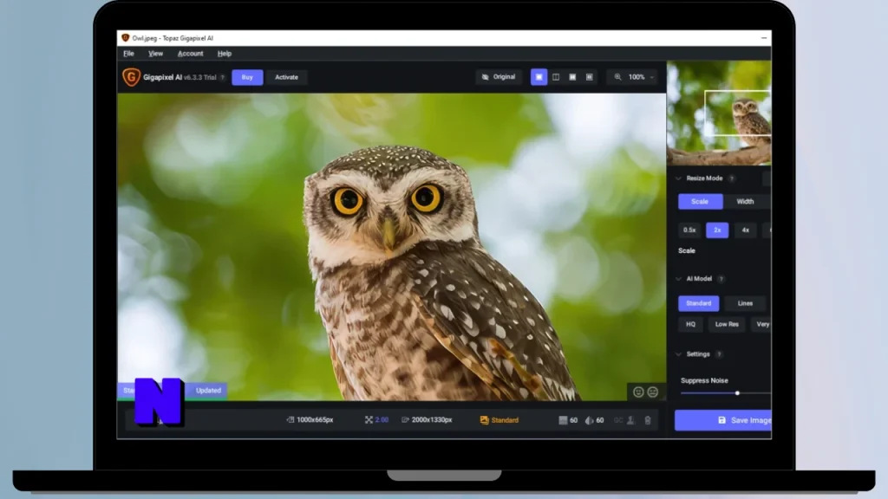Choose 2x scale factor

point(717,230)
